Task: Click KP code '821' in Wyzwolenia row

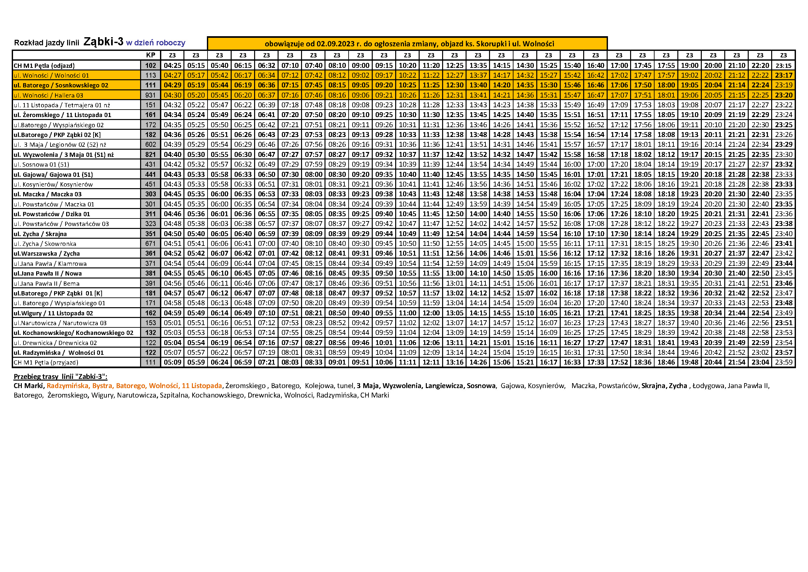Action: click(x=151, y=155)
